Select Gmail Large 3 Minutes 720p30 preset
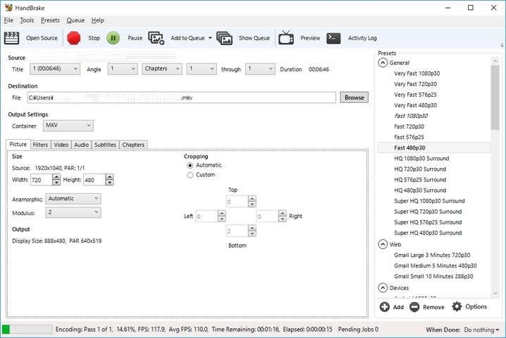Viewport: 506px width, 338px height. (x=432, y=255)
